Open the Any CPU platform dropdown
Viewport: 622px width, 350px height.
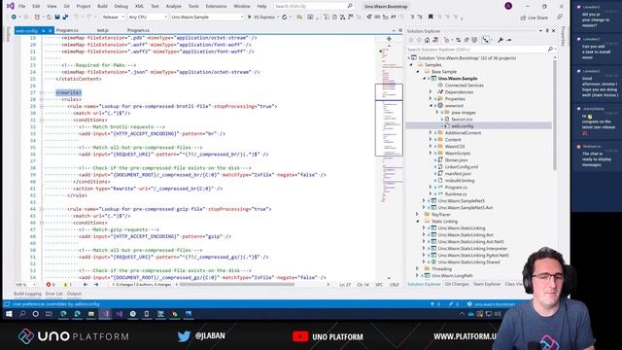click(x=147, y=17)
